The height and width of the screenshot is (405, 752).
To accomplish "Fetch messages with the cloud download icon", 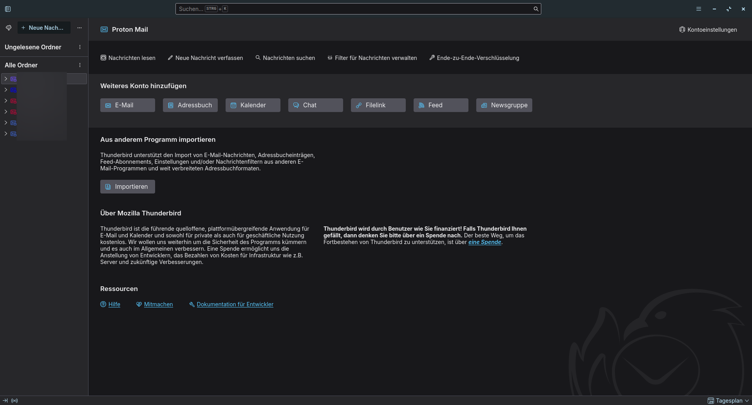I will pyautogui.click(x=9, y=28).
